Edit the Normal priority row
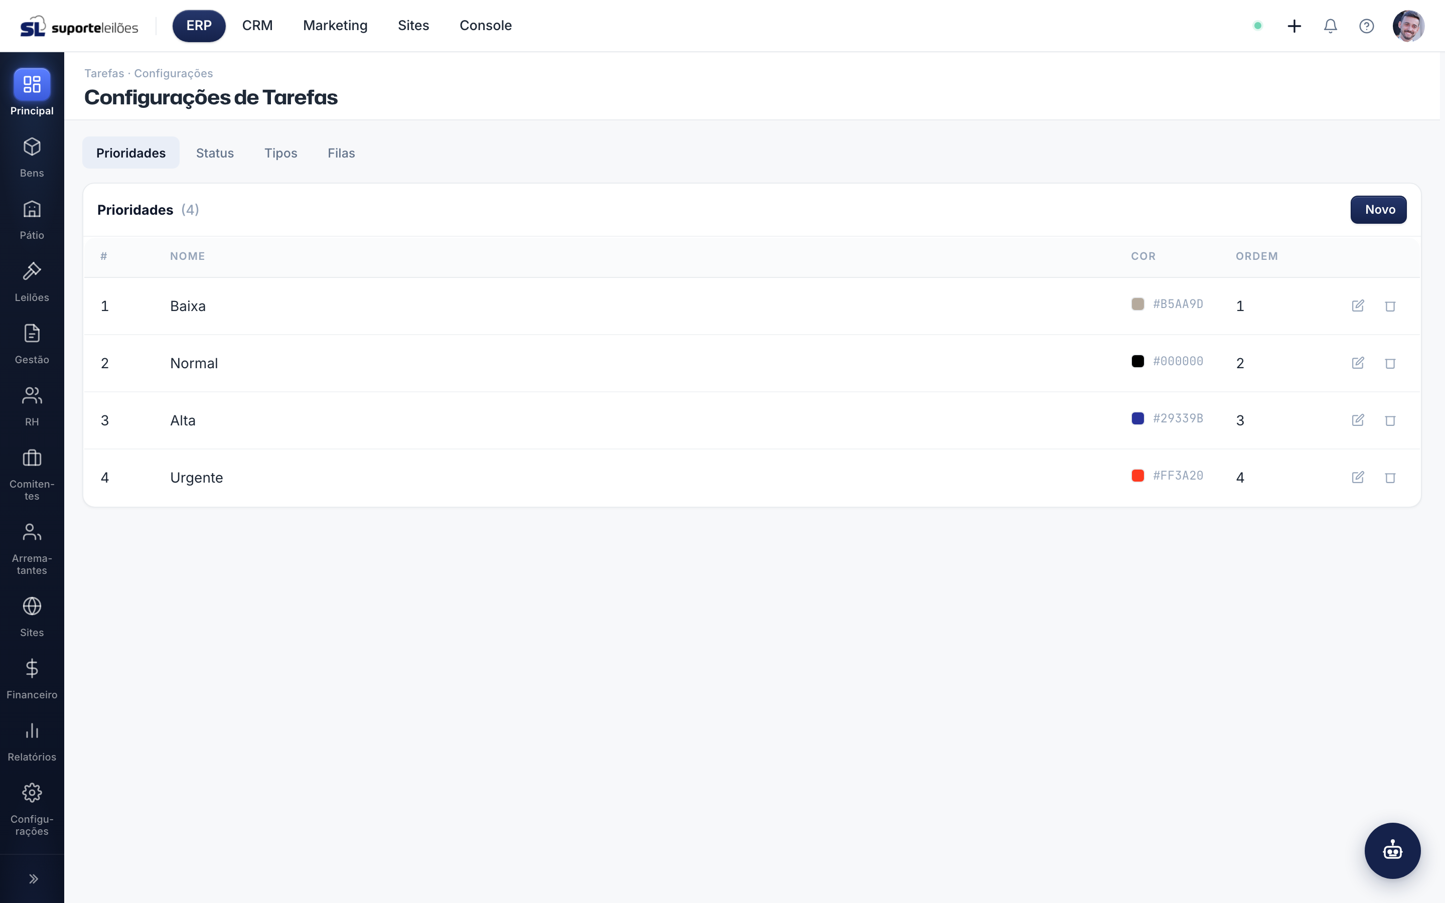Image resolution: width=1445 pixels, height=903 pixels. click(1358, 363)
